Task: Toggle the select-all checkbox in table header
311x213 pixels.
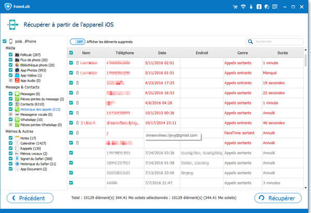Action: point(71,53)
